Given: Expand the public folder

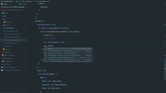Looking at the screenshot, I should [1, 13].
